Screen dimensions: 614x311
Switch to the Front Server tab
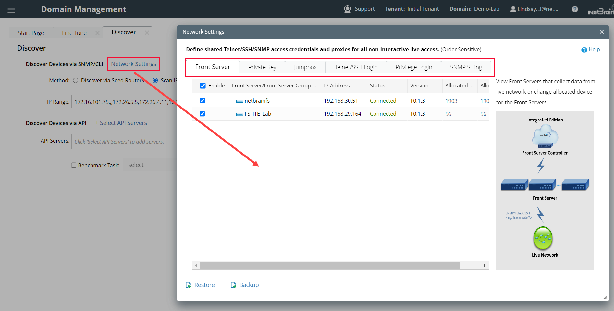(213, 67)
